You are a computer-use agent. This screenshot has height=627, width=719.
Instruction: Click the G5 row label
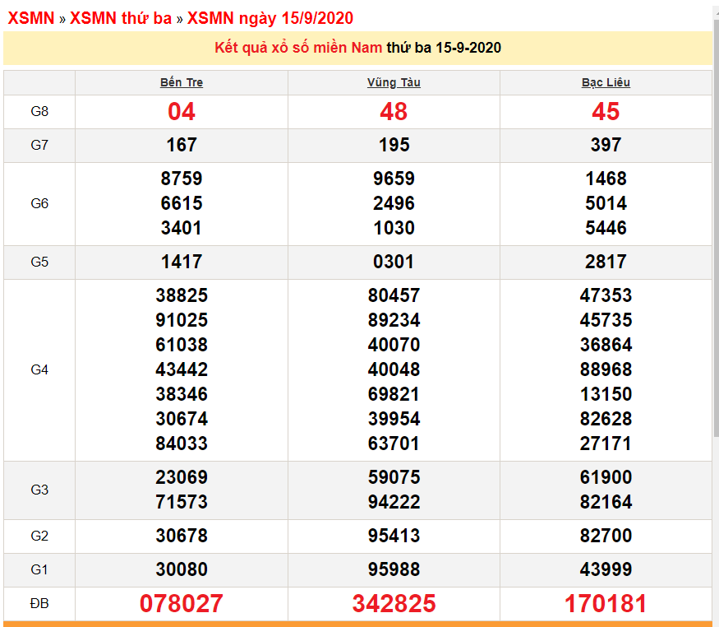39,261
